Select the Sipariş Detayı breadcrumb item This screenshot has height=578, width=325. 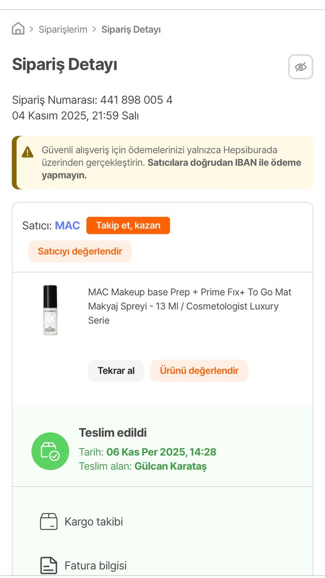131,29
